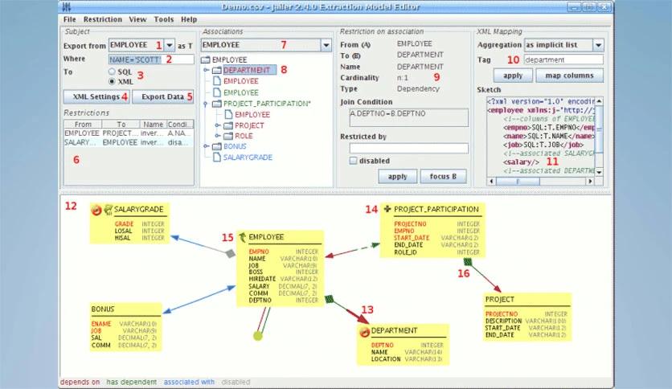Open the Export from EMPLOYEE dropdown

(170, 45)
